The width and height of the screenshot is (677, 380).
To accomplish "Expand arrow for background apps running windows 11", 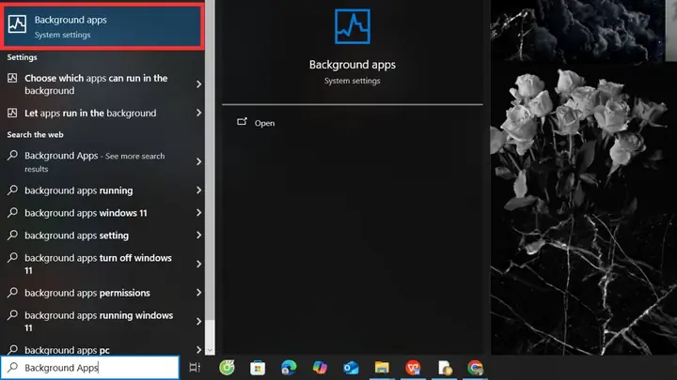I will pos(198,322).
